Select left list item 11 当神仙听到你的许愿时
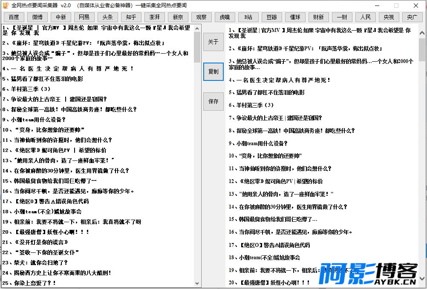Viewport: 427px width, 289px height. click(x=57, y=140)
